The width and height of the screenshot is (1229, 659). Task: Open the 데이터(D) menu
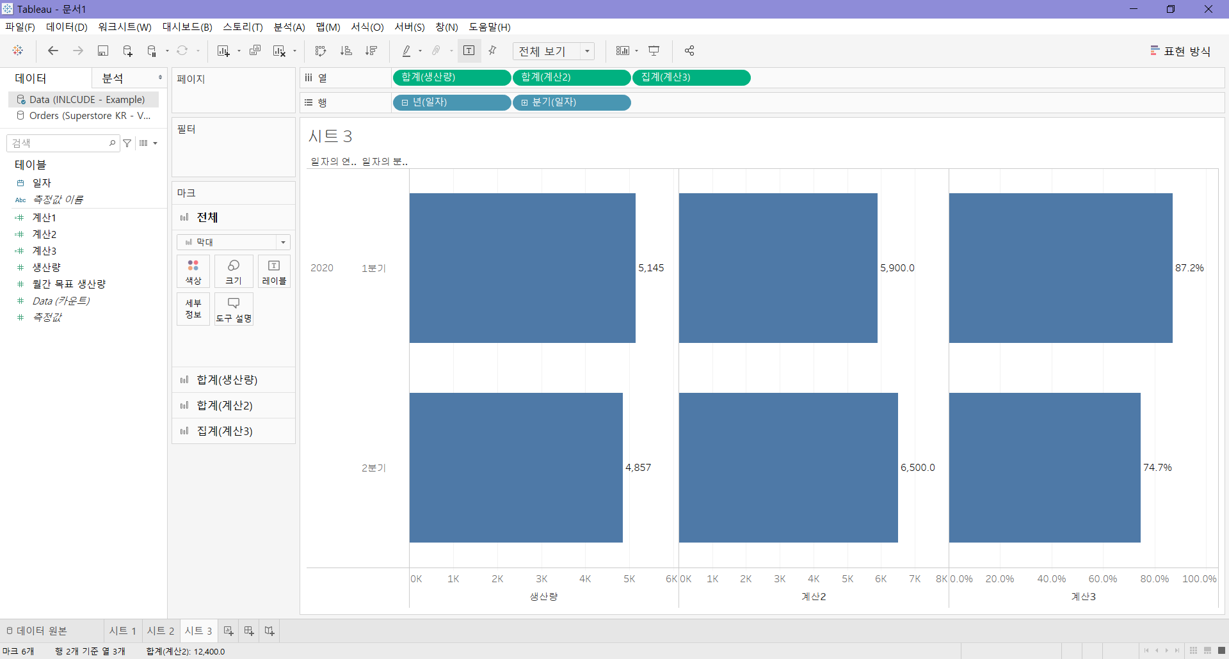(67, 27)
